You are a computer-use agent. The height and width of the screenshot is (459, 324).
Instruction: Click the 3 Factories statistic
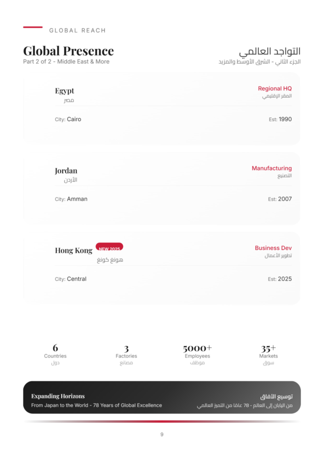126,352
